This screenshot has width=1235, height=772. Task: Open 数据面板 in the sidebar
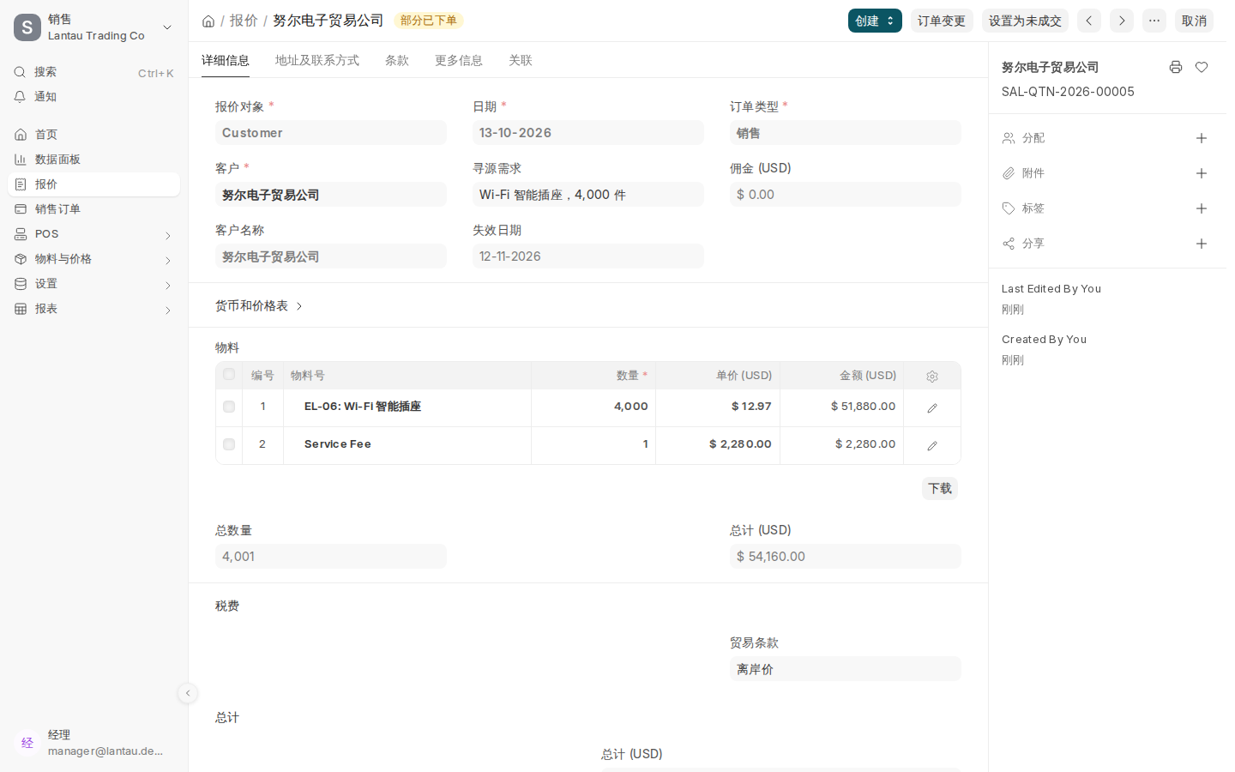[x=93, y=160]
